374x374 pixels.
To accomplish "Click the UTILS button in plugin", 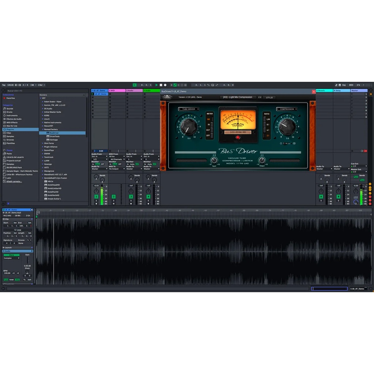I will tap(269, 98).
